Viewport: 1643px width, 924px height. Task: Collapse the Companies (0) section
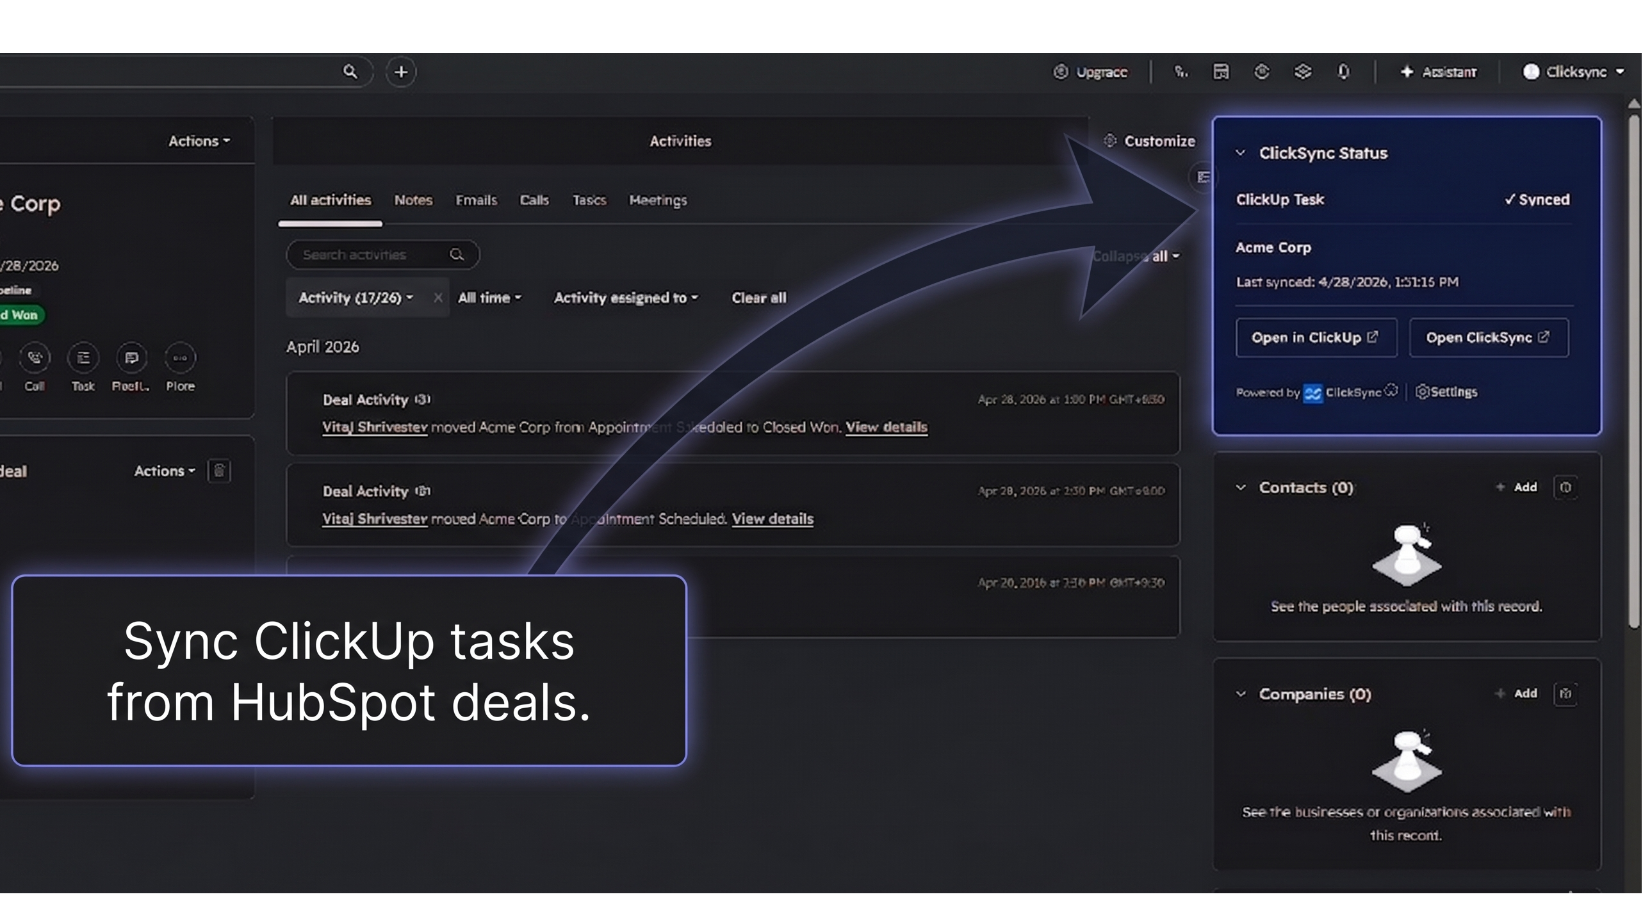[x=1240, y=694]
